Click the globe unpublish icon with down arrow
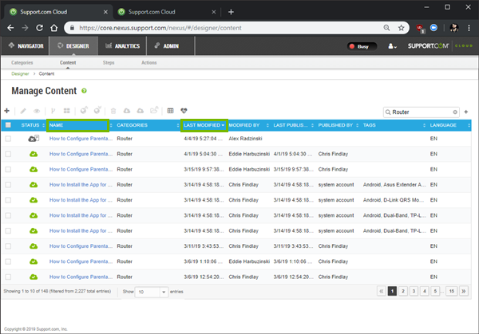The image size is (479, 334). [97, 110]
